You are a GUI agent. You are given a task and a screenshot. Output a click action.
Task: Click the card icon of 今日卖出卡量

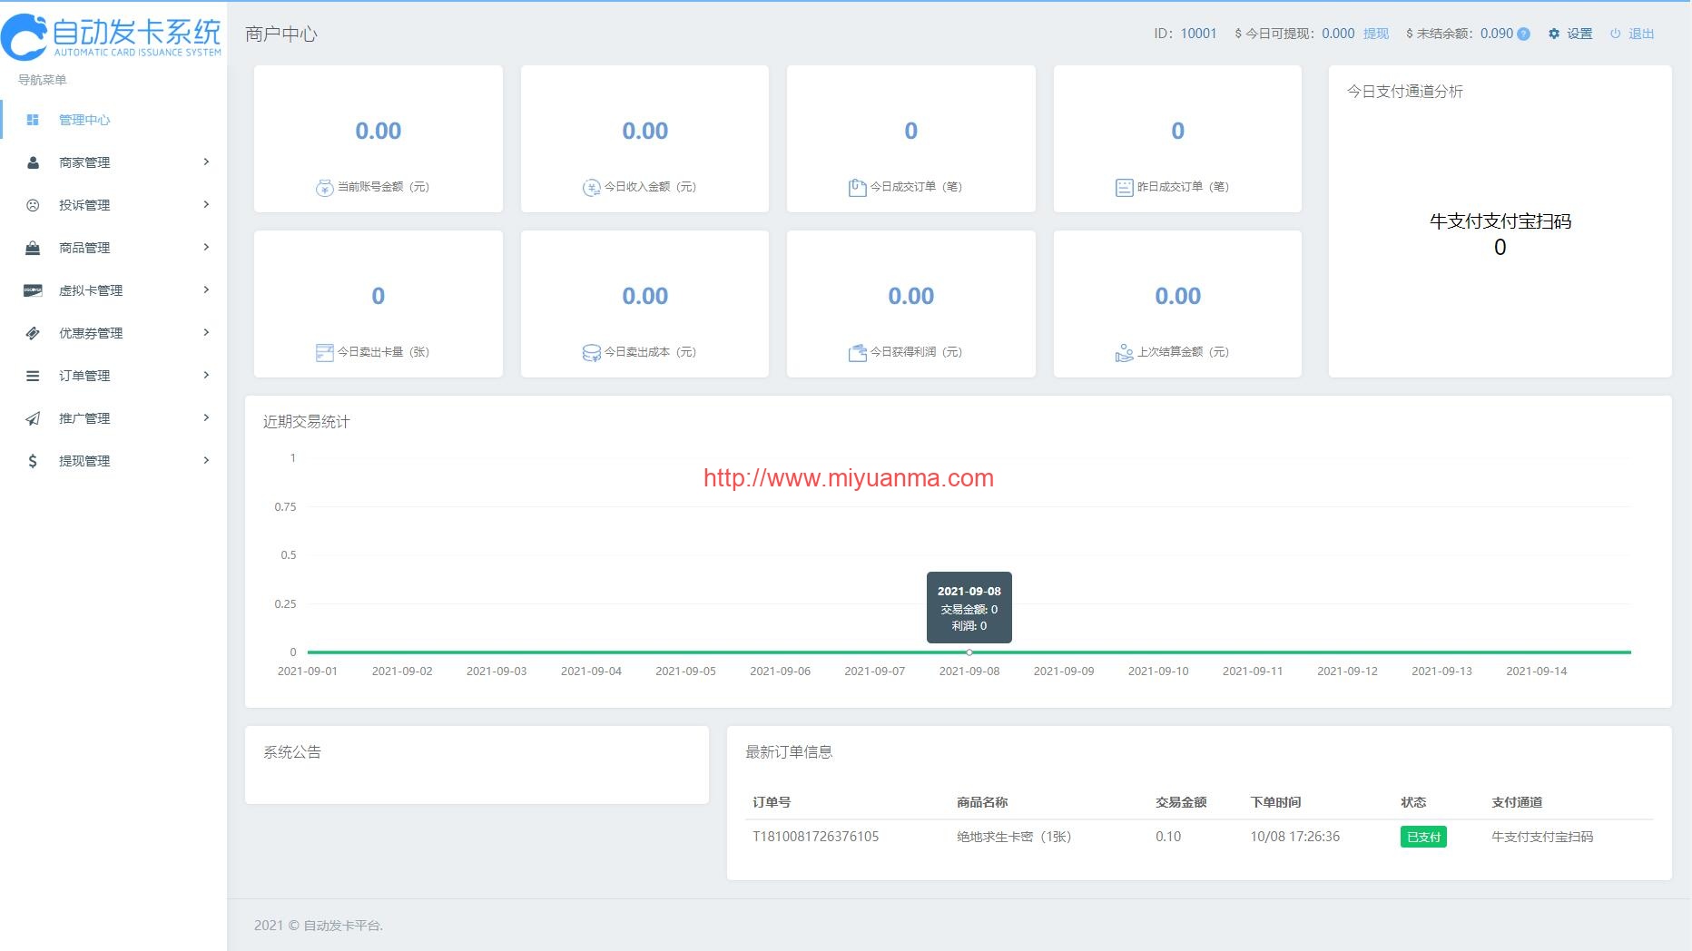[324, 353]
